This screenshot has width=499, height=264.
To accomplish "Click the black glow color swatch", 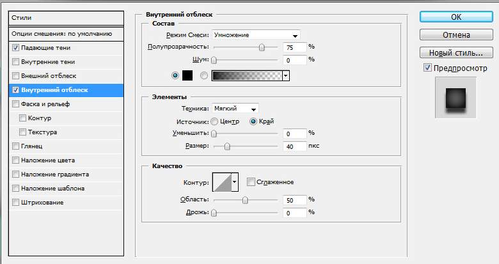I will pos(187,75).
